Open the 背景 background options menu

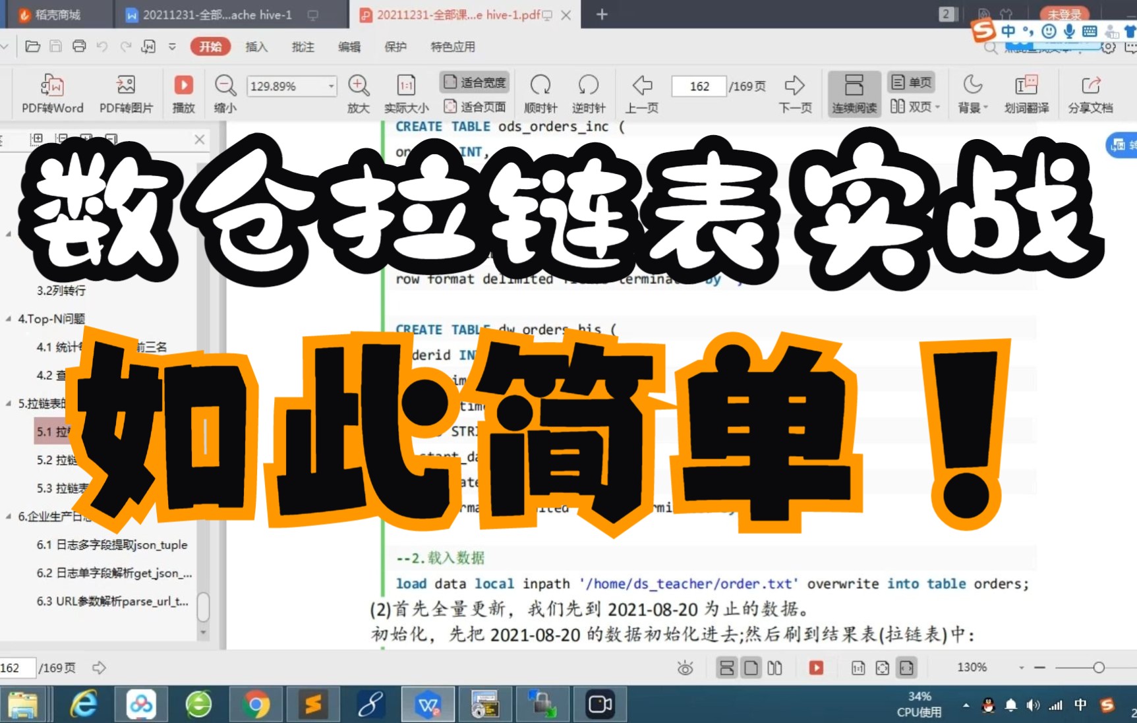click(972, 92)
